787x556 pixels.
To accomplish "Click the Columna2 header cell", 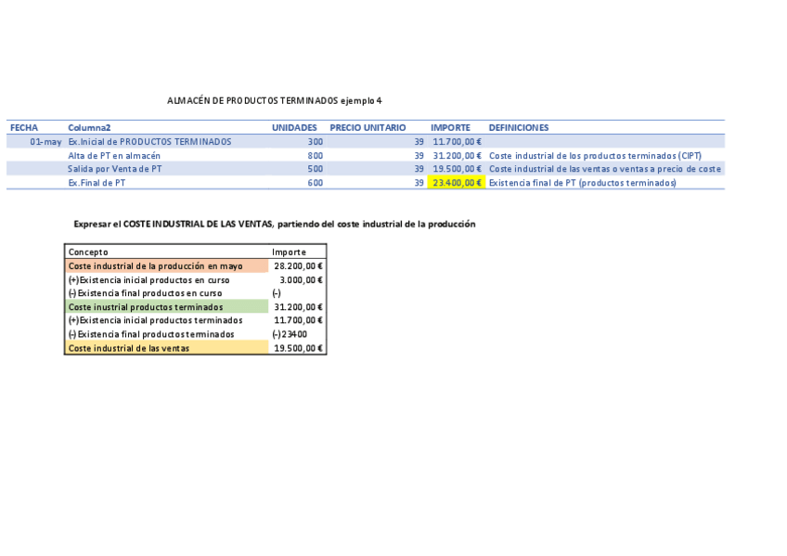I will pos(89,127).
